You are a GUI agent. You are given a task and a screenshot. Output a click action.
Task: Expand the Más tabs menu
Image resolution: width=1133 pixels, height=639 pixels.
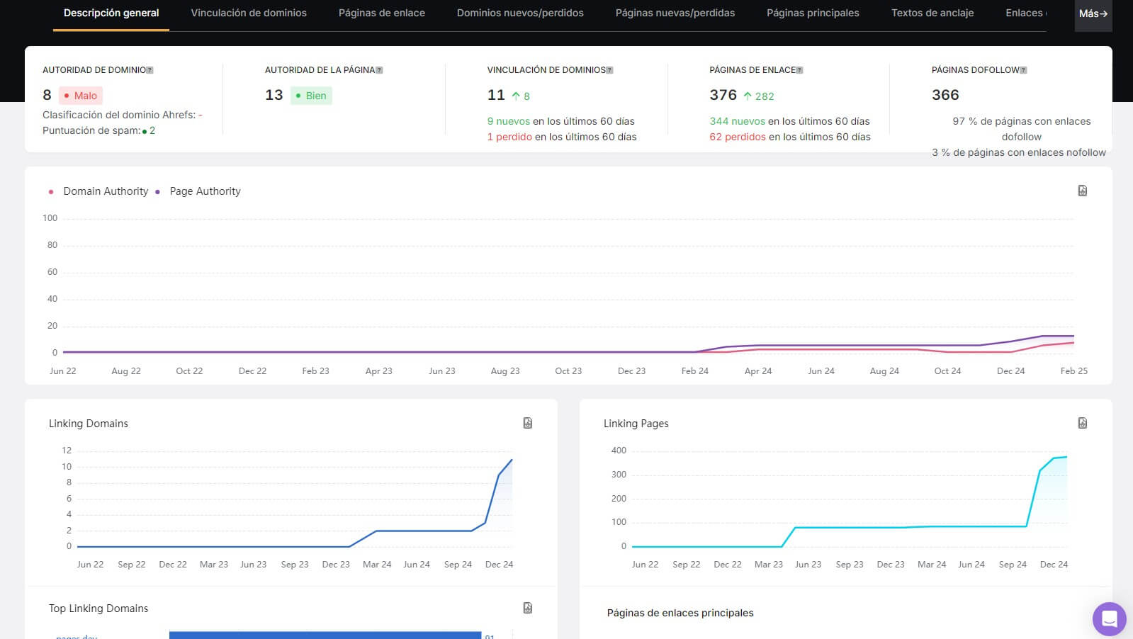[x=1093, y=13]
